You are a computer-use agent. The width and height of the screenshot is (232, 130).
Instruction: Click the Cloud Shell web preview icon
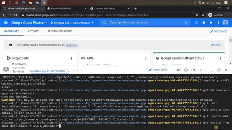(x=193, y=70)
